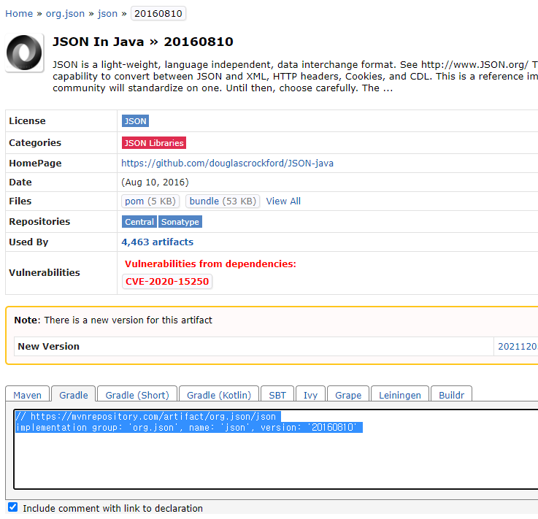Image resolution: width=538 pixels, height=519 pixels.
Task: Switch to the Grape tab
Action: (x=348, y=395)
